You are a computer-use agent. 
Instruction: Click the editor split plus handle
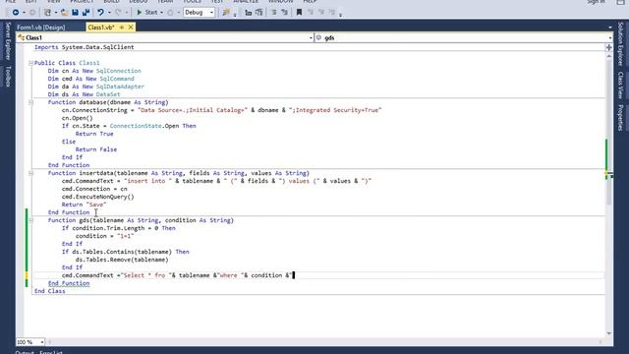click(x=609, y=48)
